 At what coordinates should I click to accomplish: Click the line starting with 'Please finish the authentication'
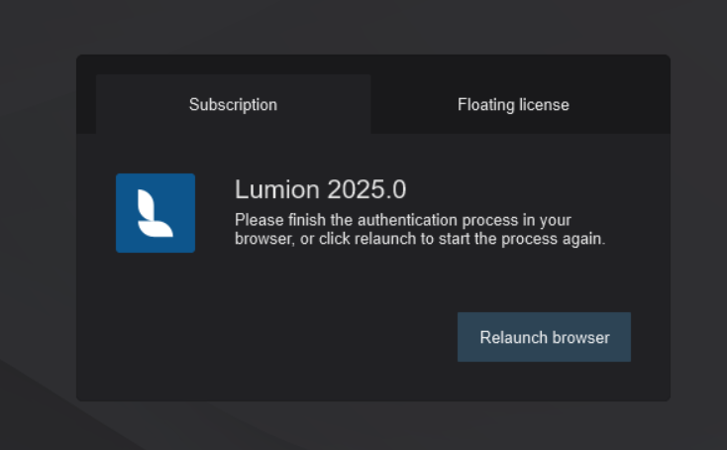tap(403, 220)
